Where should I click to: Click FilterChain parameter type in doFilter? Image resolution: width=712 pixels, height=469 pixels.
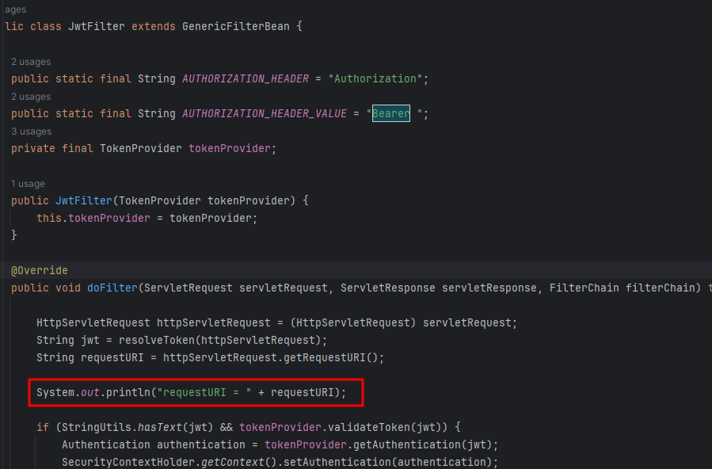pyautogui.click(x=584, y=288)
